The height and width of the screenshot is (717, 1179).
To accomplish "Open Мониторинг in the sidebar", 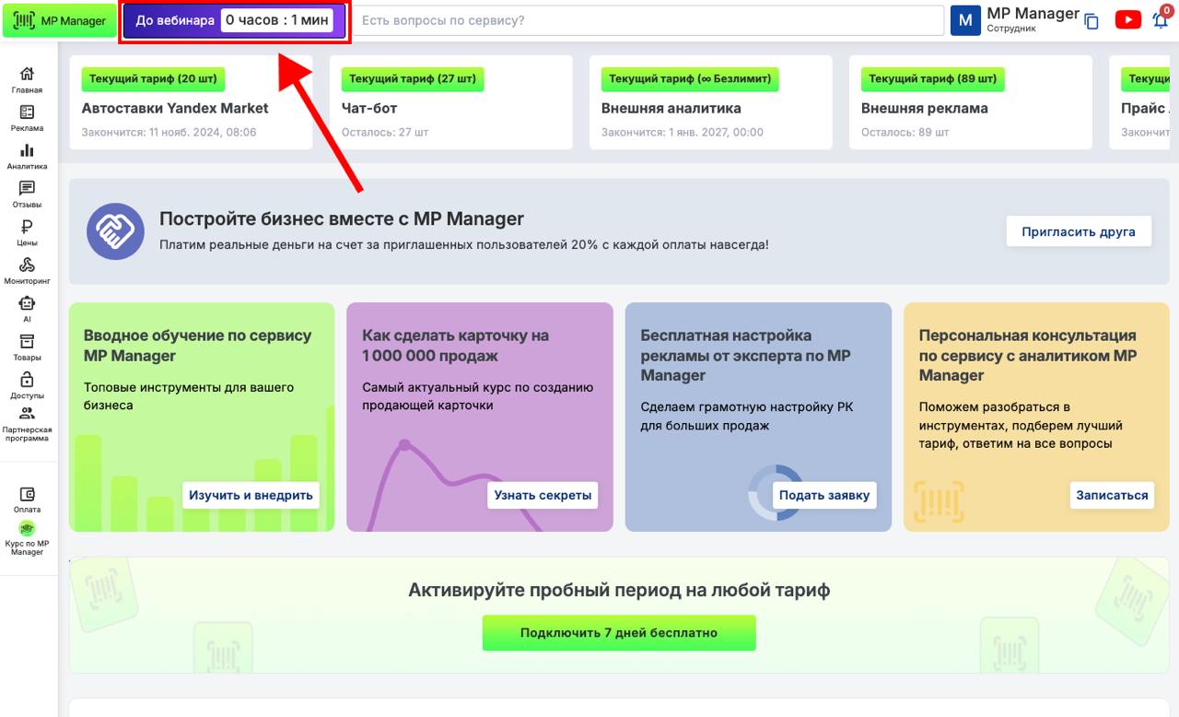I will pyautogui.click(x=27, y=265).
